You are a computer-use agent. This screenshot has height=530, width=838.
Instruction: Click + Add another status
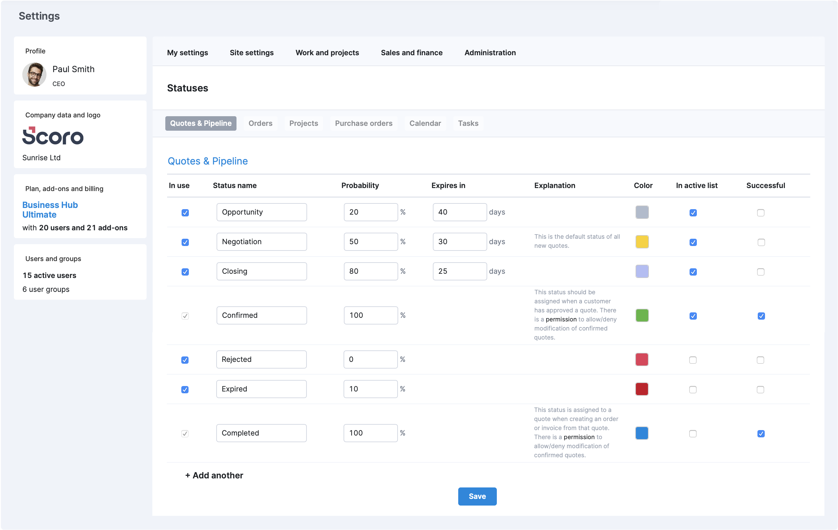(x=214, y=475)
